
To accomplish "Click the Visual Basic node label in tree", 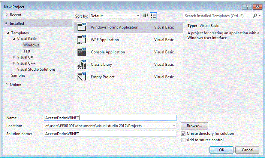I will pyautogui.click(x=27, y=39).
